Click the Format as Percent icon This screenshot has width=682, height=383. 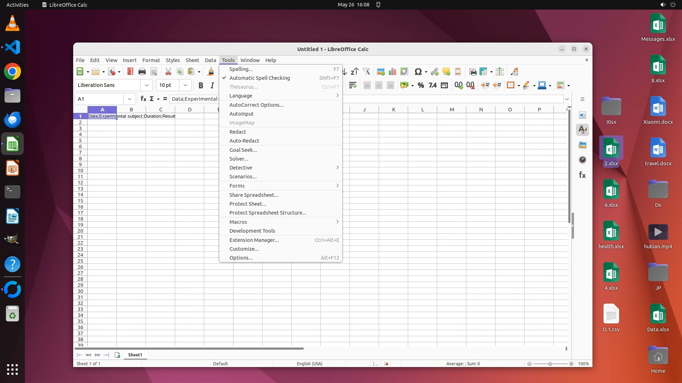point(421,85)
